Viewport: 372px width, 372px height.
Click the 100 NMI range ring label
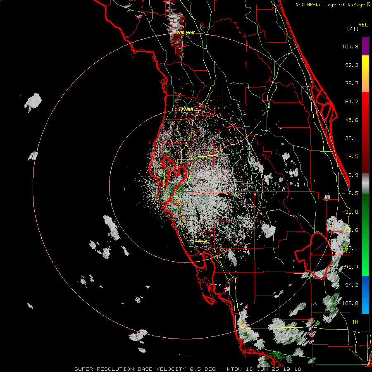pos(186,33)
